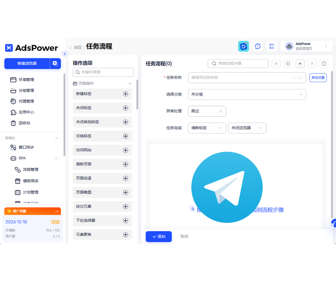336x282 pixels.
Task: Click the 续期 renewal link
Action: (x=55, y=222)
